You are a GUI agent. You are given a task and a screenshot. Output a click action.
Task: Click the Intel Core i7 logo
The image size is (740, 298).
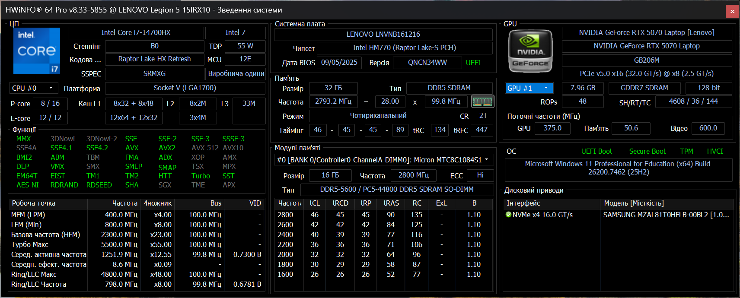pyautogui.click(x=37, y=51)
